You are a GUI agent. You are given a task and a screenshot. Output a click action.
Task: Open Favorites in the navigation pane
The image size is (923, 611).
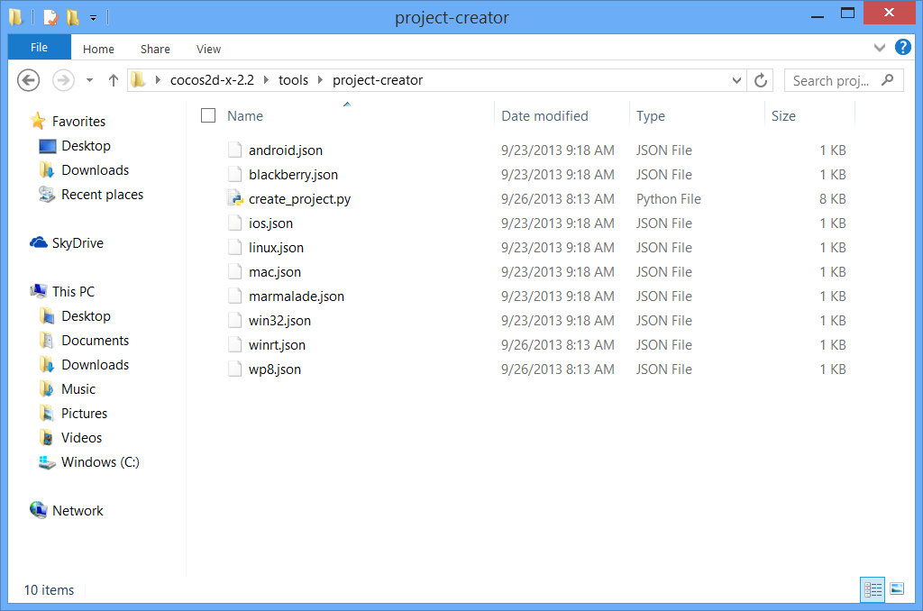(78, 122)
